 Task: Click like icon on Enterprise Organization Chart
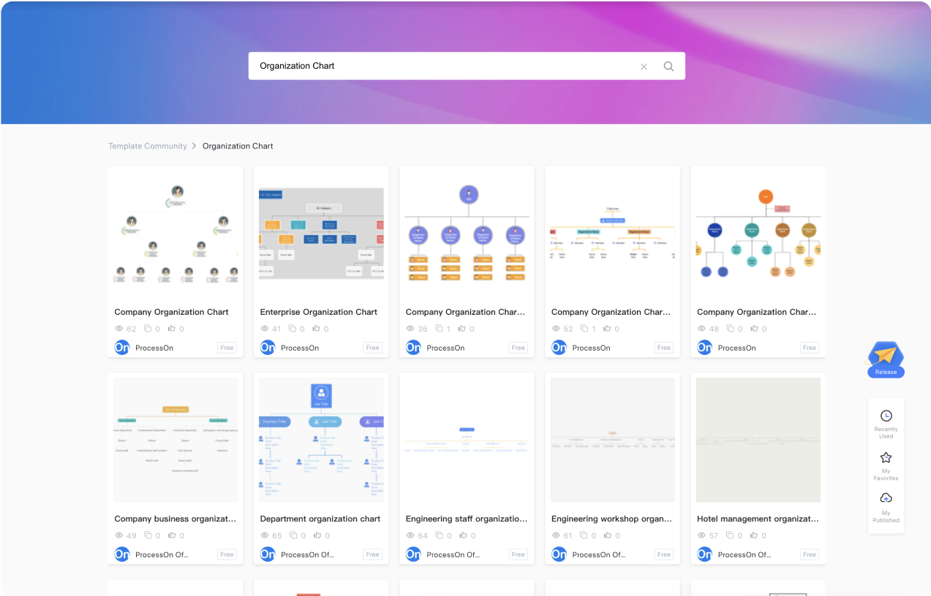point(317,329)
